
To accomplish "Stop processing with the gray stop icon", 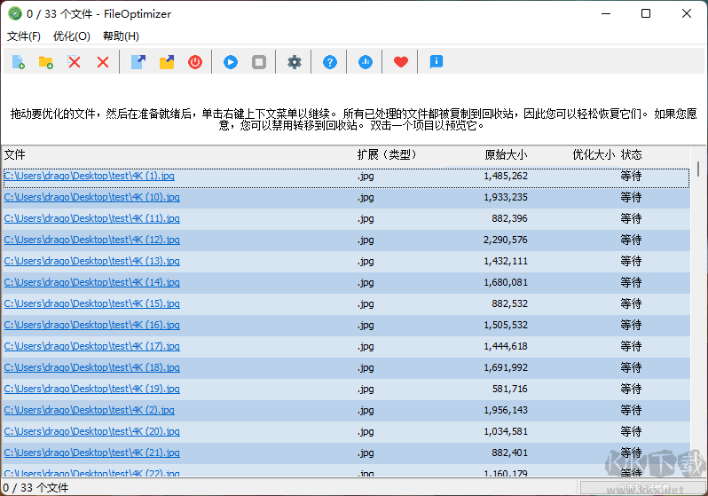I will (259, 62).
